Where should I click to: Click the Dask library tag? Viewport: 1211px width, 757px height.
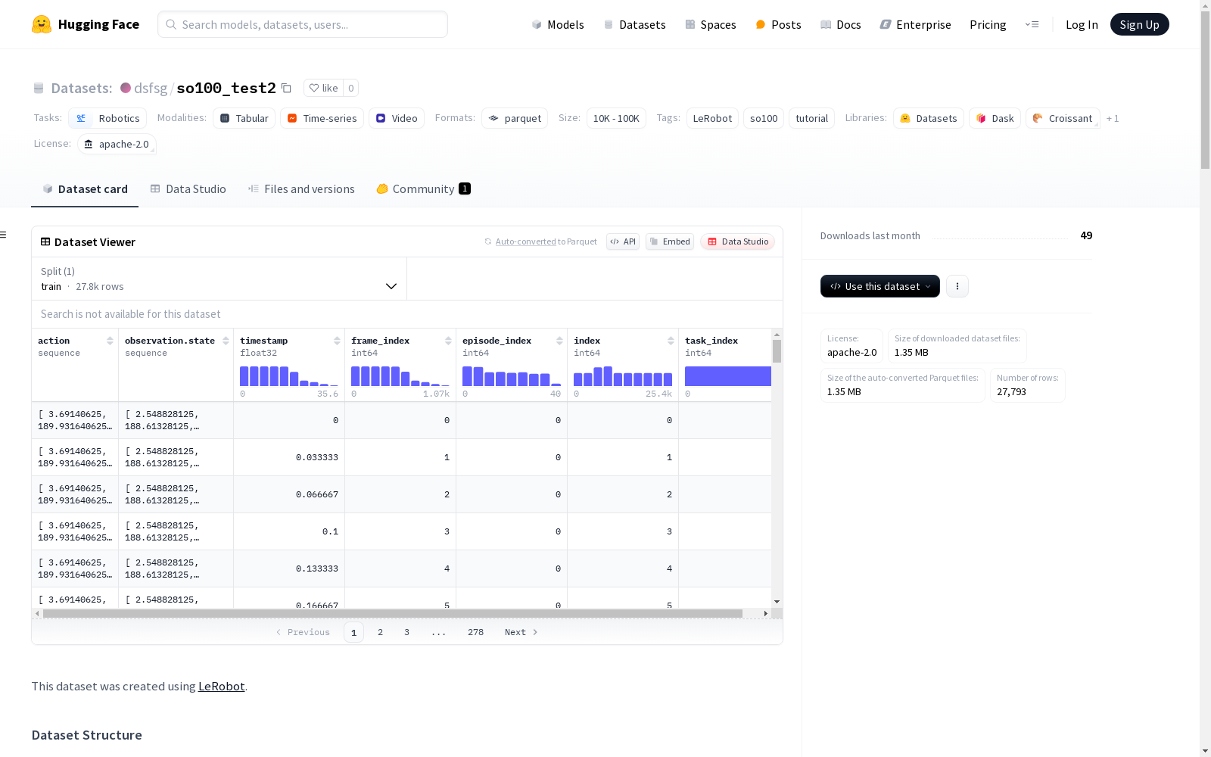tap(995, 119)
